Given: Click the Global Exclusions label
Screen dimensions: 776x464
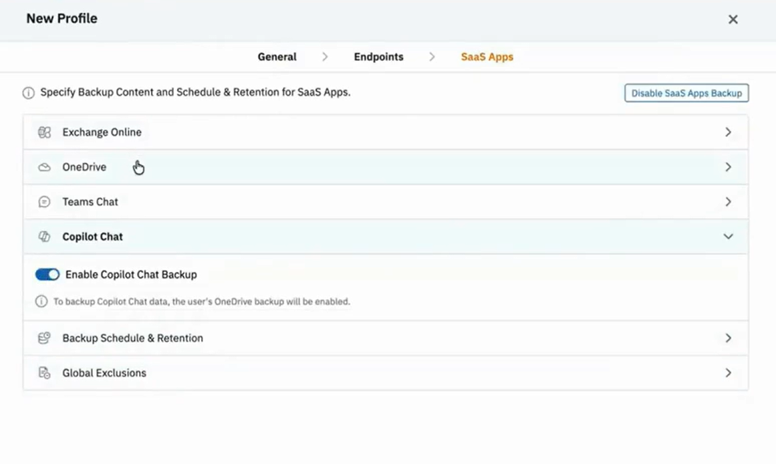Looking at the screenshot, I should [x=104, y=373].
